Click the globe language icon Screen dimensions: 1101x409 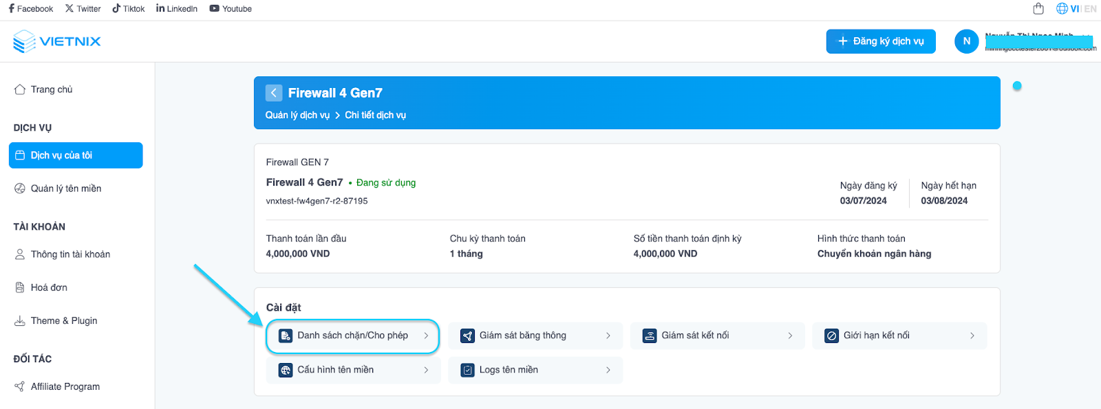coord(1062,9)
